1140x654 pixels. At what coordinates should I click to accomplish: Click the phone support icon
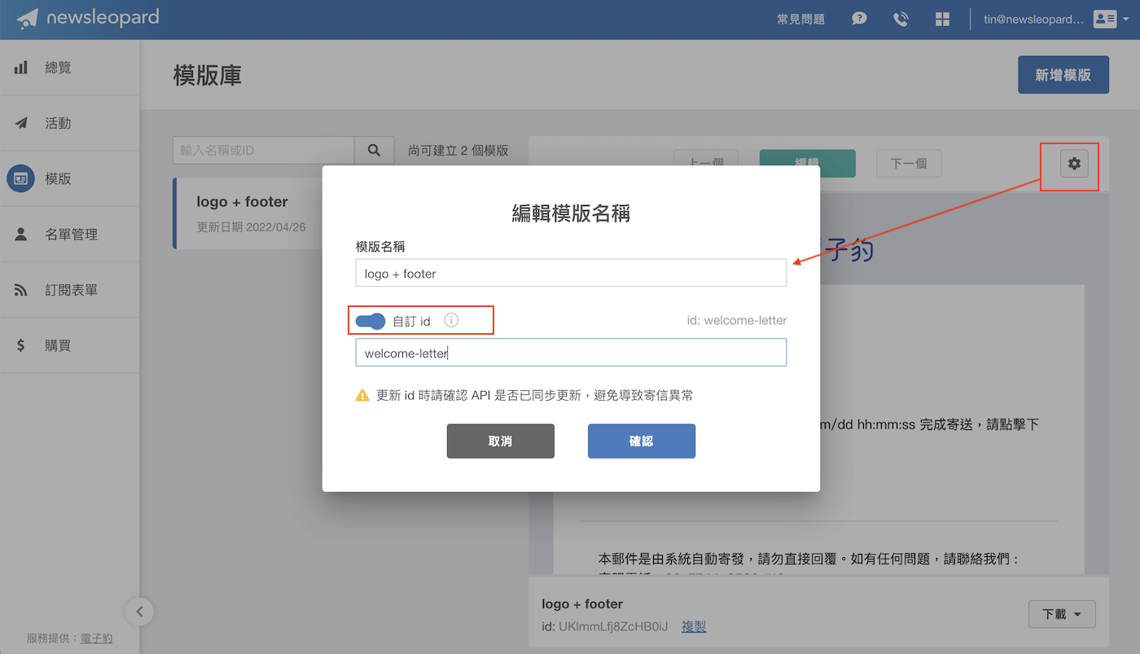click(901, 19)
